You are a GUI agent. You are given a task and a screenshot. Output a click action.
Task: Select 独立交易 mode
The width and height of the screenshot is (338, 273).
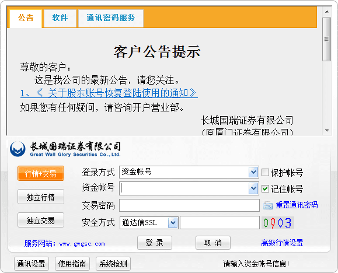(41, 220)
